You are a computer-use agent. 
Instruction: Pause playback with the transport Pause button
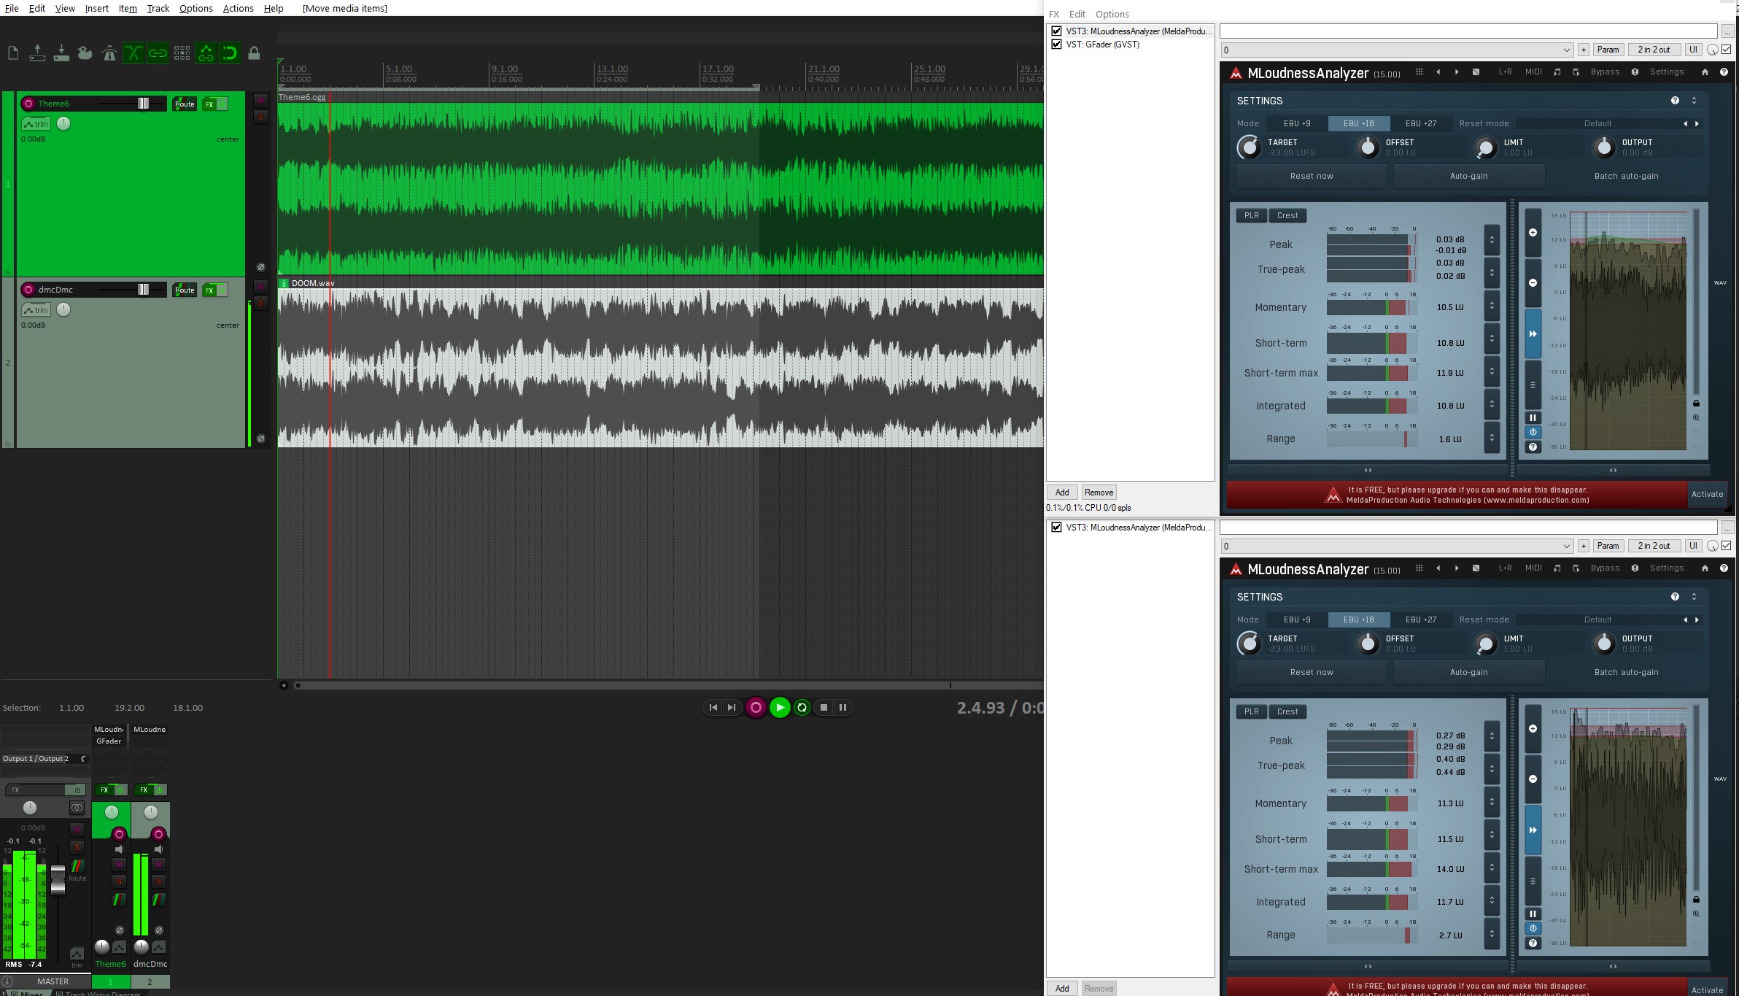click(843, 707)
